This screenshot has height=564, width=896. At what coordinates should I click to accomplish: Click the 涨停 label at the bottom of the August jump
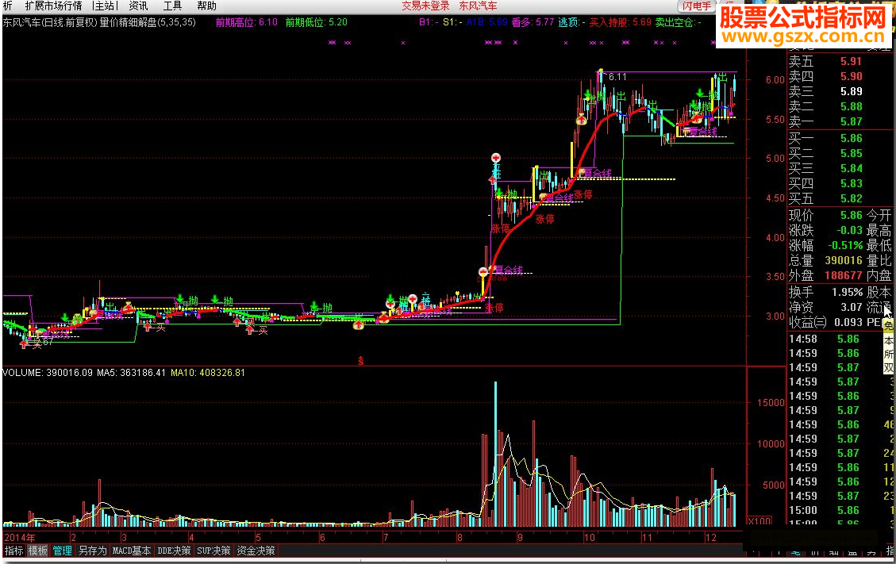tap(495, 308)
